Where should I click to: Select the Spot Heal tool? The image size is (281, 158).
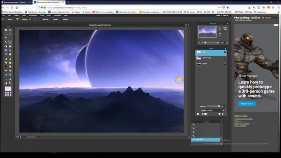point(10,71)
